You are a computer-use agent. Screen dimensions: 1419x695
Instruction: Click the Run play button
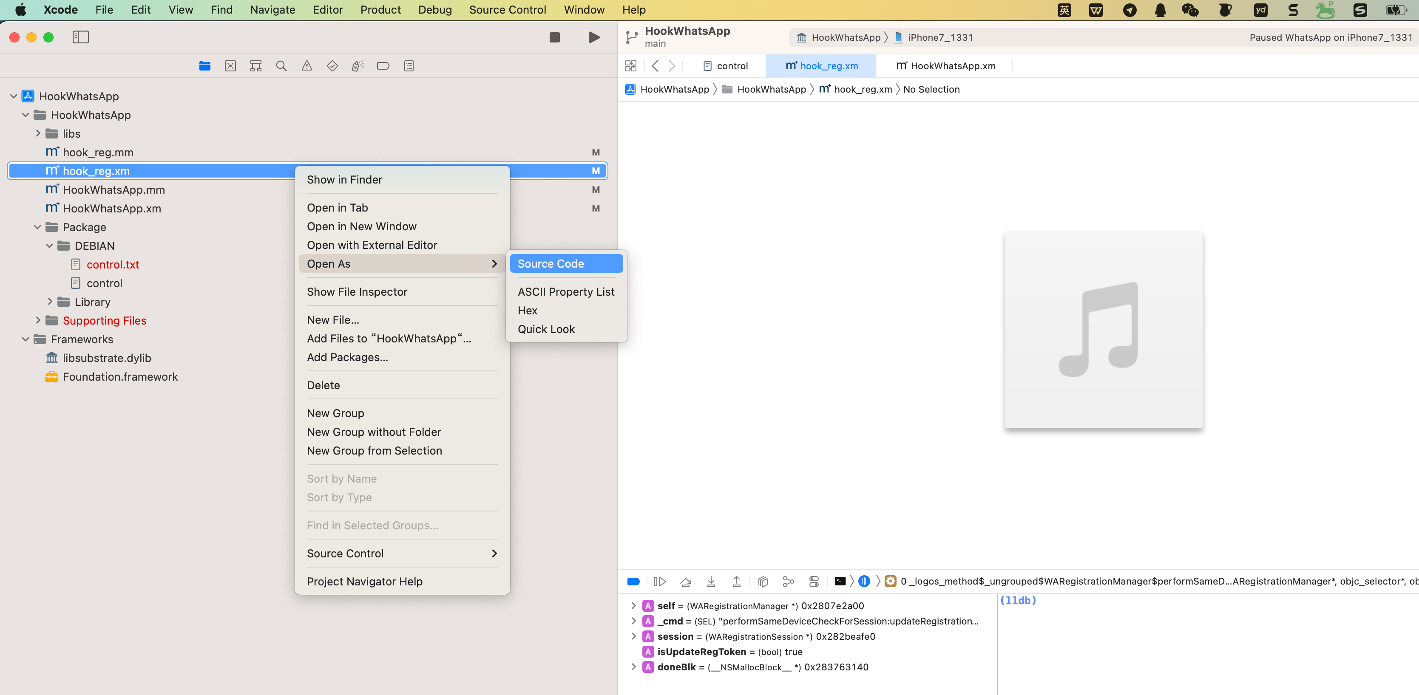[x=594, y=37]
